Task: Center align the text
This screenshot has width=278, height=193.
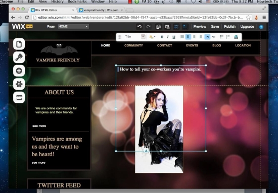Action: click(194, 37)
